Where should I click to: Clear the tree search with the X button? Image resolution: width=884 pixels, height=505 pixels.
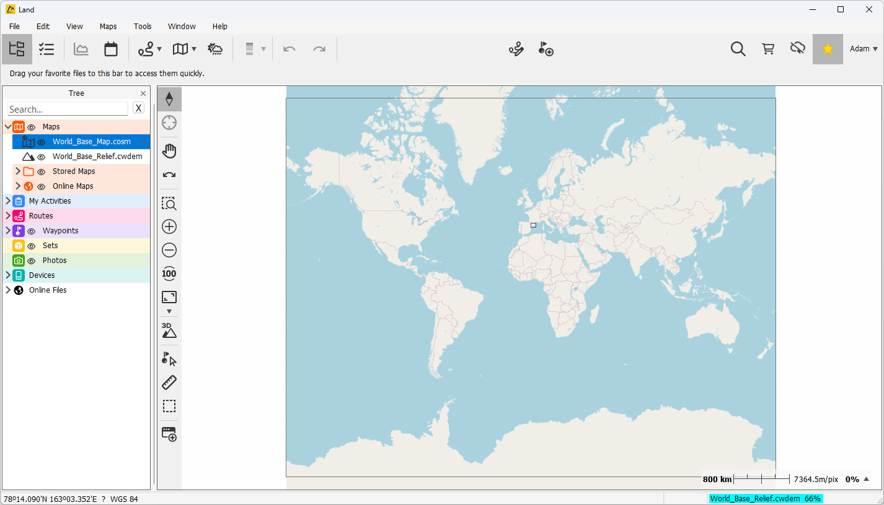(138, 108)
